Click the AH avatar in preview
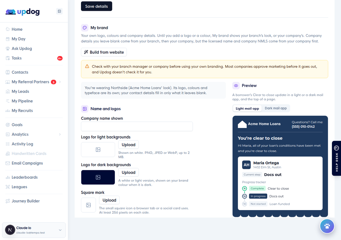Image resolution: width=341 pixels, height=240 pixels. pyautogui.click(x=246, y=165)
